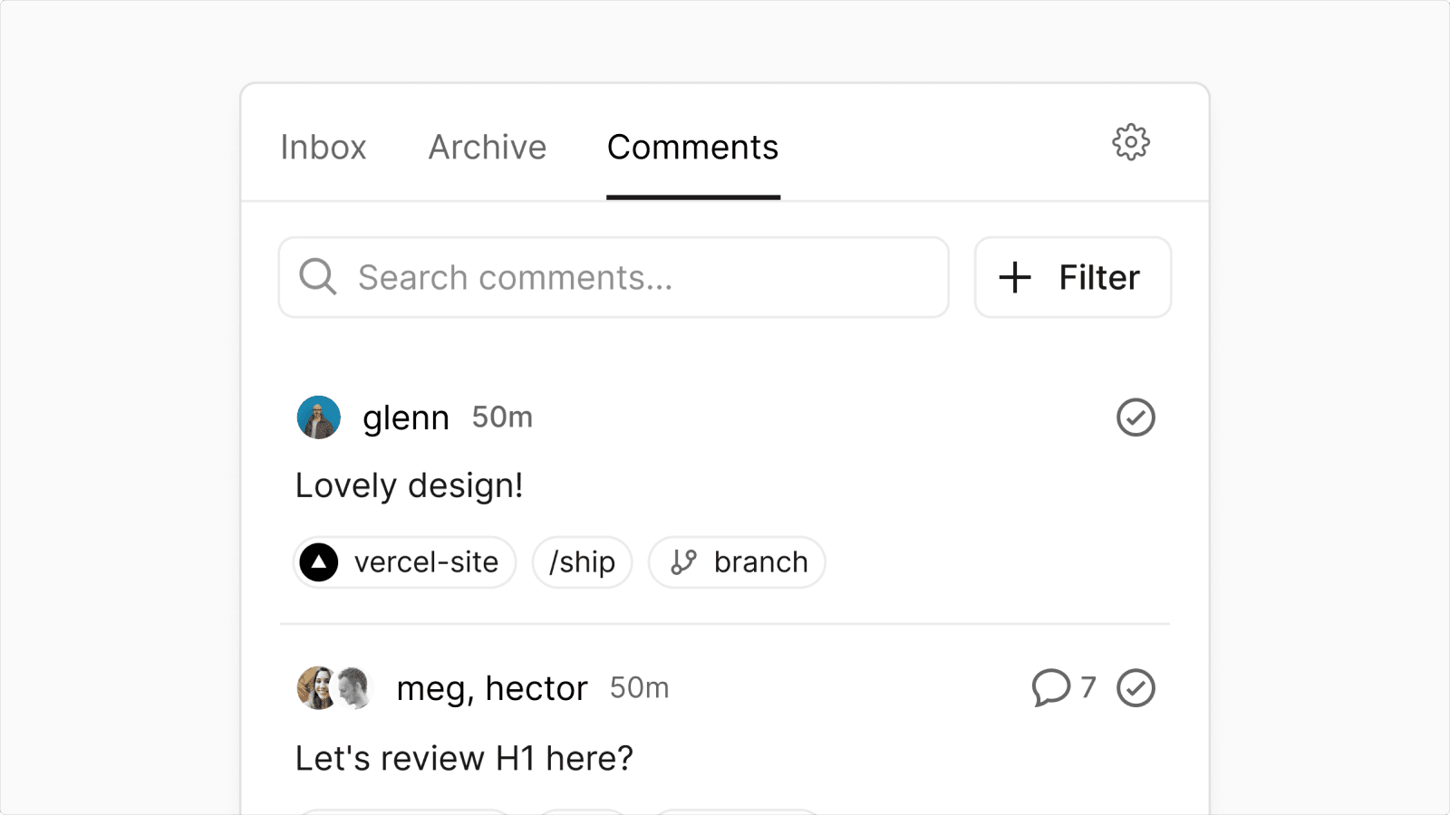
Task: Click the search magnifier icon
Action: (x=317, y=277)
